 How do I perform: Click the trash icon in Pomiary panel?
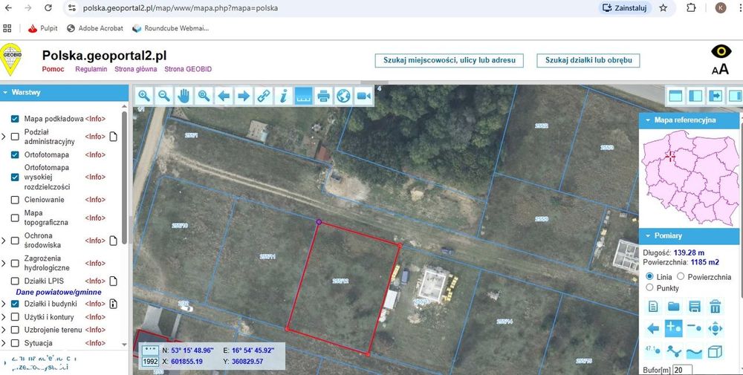pos(715,307)
